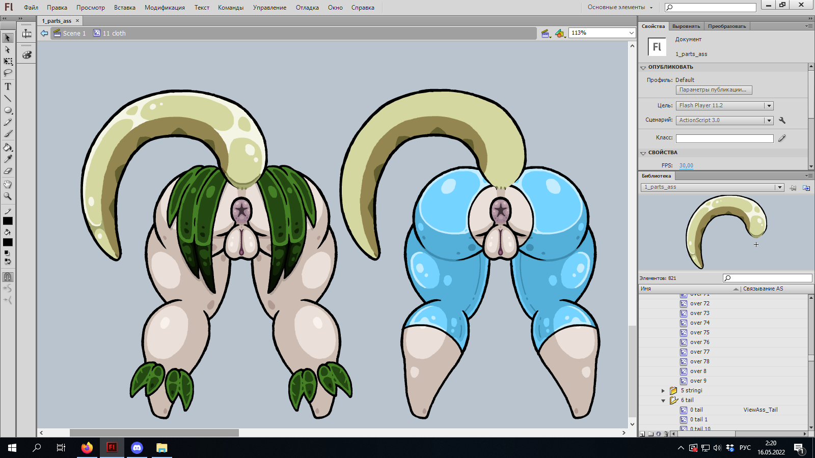Viewport: 815px width, 458px height.
Task: Open Discord from the taskbar
Action: [137, 448]
